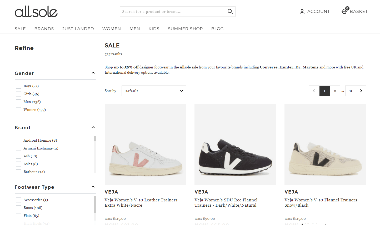Open Veja SDU Rec Flannel Trainers link
Screen dimensions: 380x225
[226, 202]
